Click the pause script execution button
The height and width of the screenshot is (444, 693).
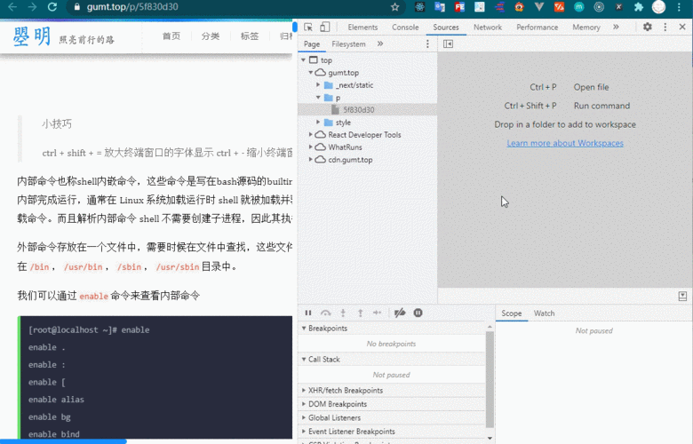(x=308, y=313)
